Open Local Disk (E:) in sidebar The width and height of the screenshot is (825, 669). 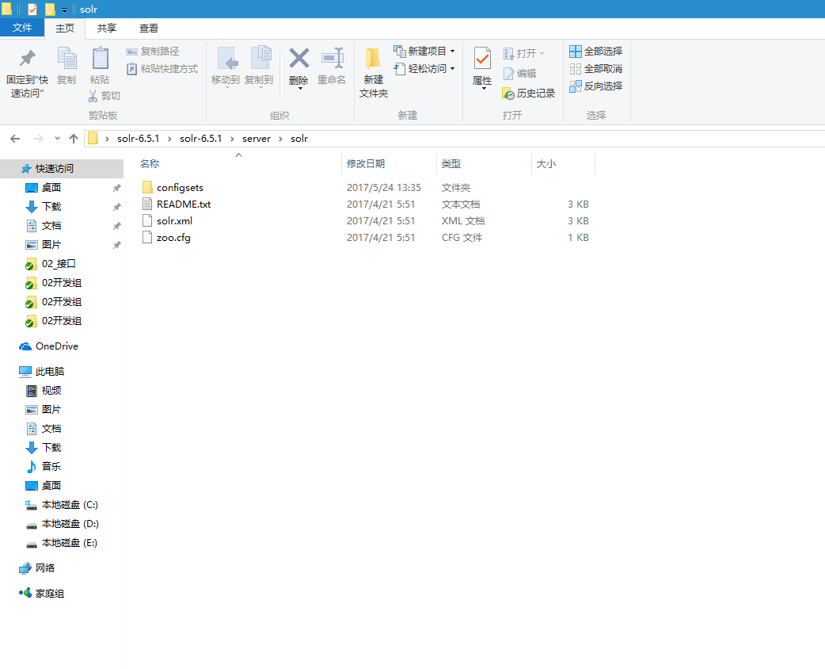click(x=70, y=543)
